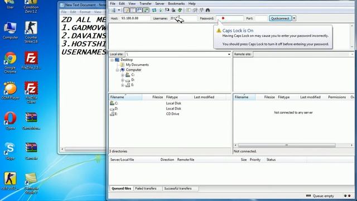Viewport: 357px width, 201px height.
Task: Select the E: CD Drive row
Action: click(x=170, y=114)
